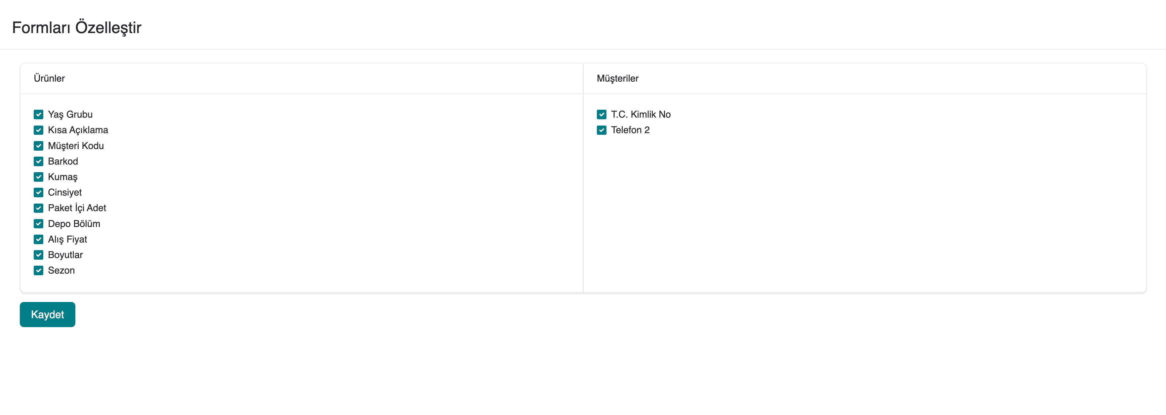This screenshot has width=1166, height=415.
Task: Disable the Paket İçi Adet checkbox
Action: pyautogui.click(x=38, y=208)
